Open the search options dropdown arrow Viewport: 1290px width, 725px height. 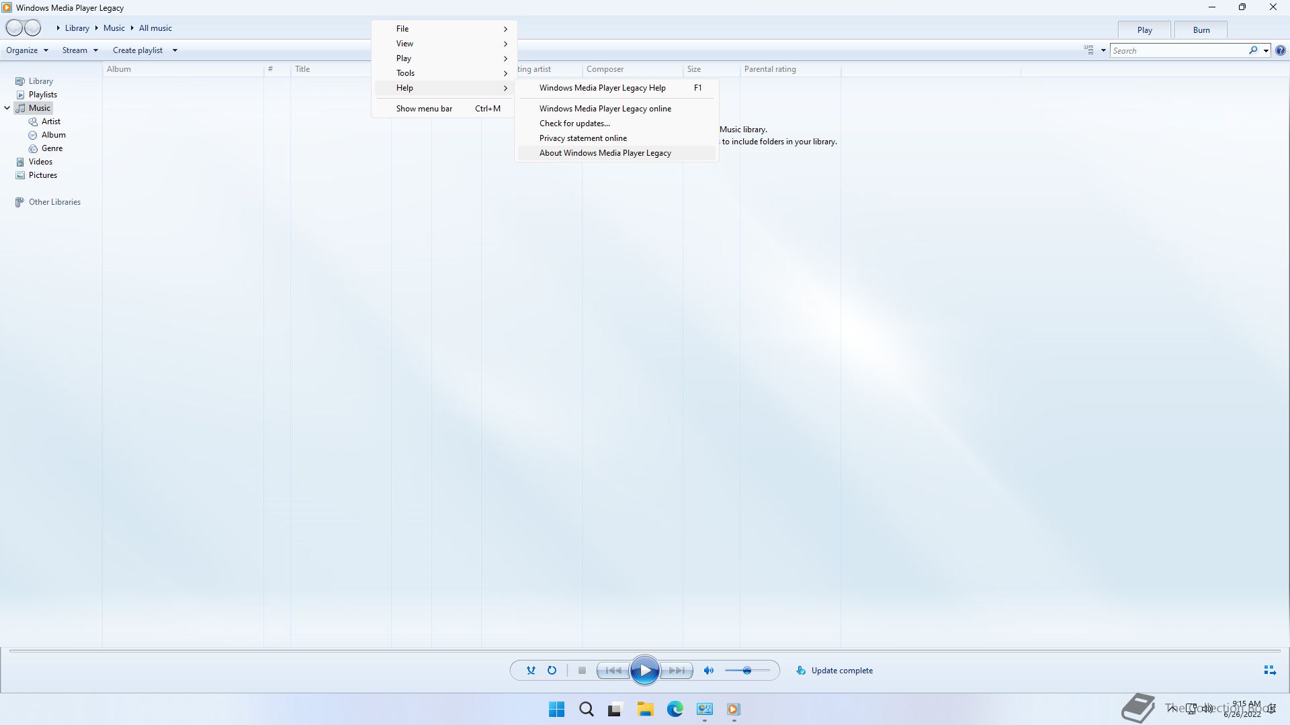point(1266,51)
